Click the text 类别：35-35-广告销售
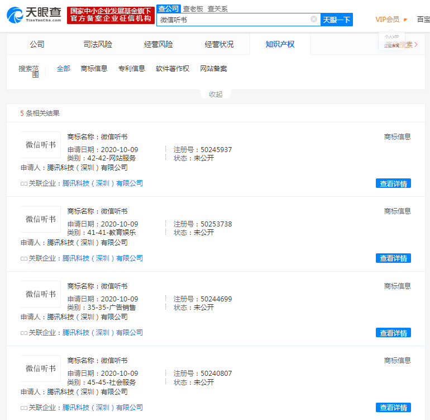The width and height of the screenshot is (430, 420). (x=102, y=308)
